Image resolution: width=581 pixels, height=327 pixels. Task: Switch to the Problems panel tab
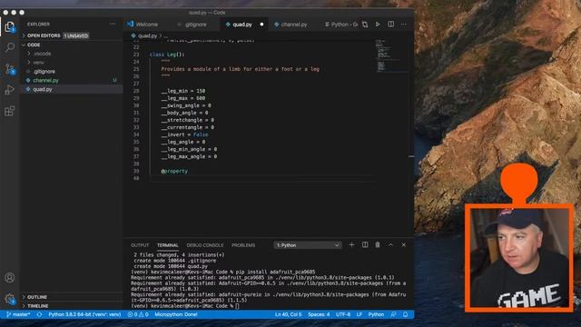243,245
